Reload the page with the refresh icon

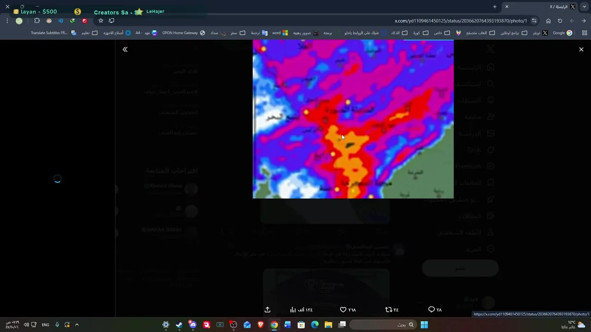pyautogui.click(x=560, y=21)
